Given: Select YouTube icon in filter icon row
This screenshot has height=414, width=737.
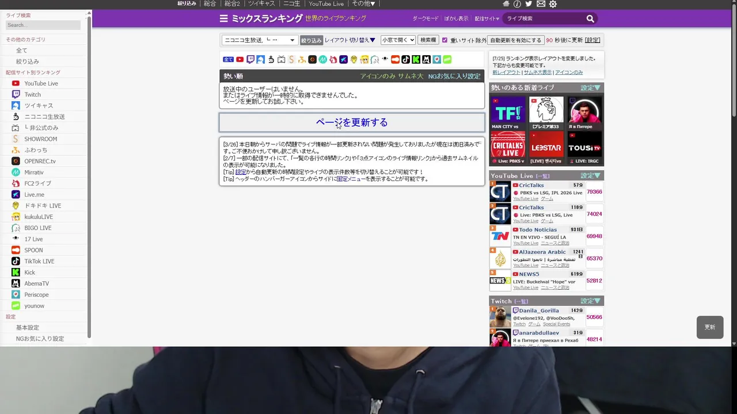Looking at the screenshot, I should (x=240, y=59).
